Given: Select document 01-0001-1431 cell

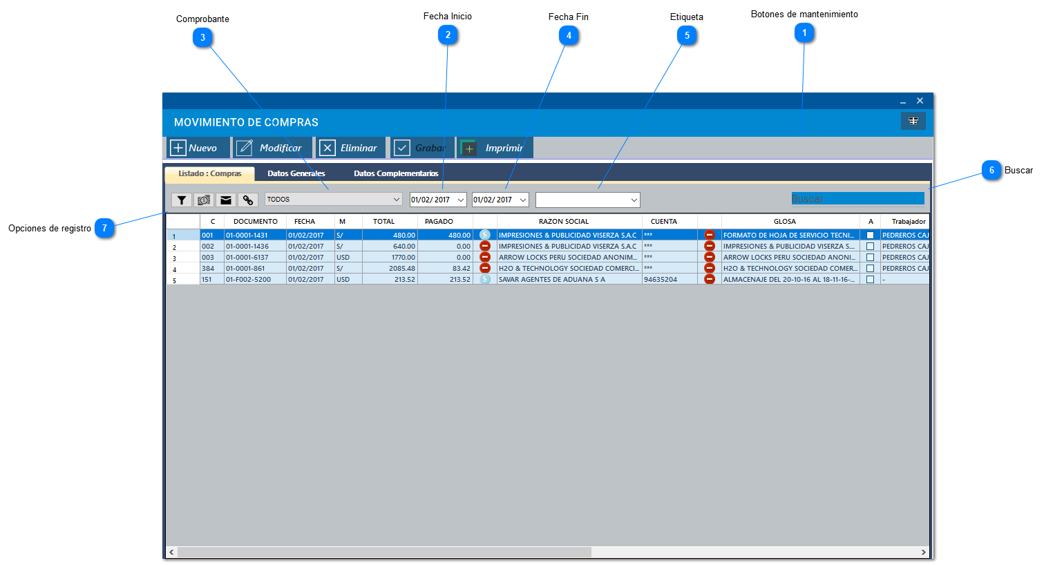Looking at the screenshot, I should pyautogui.click(x=255, y=236).
